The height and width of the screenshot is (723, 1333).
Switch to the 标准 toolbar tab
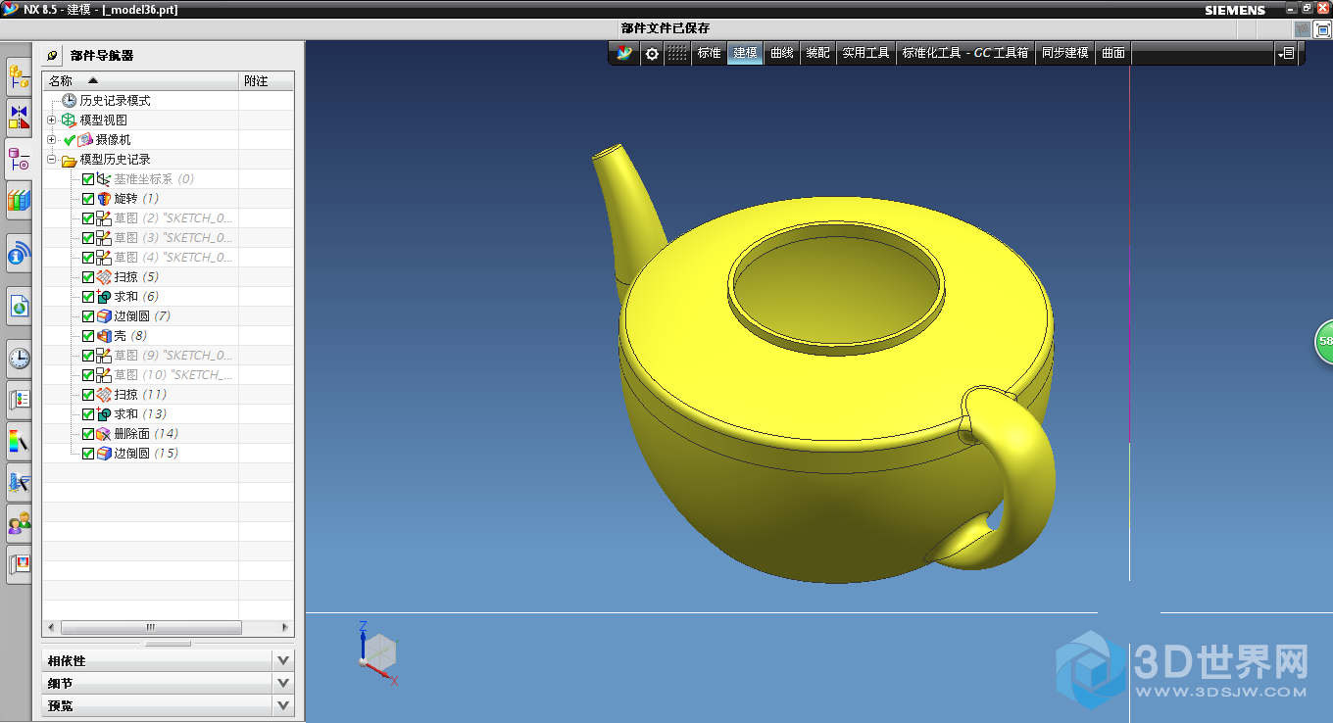tap(709, 53)
